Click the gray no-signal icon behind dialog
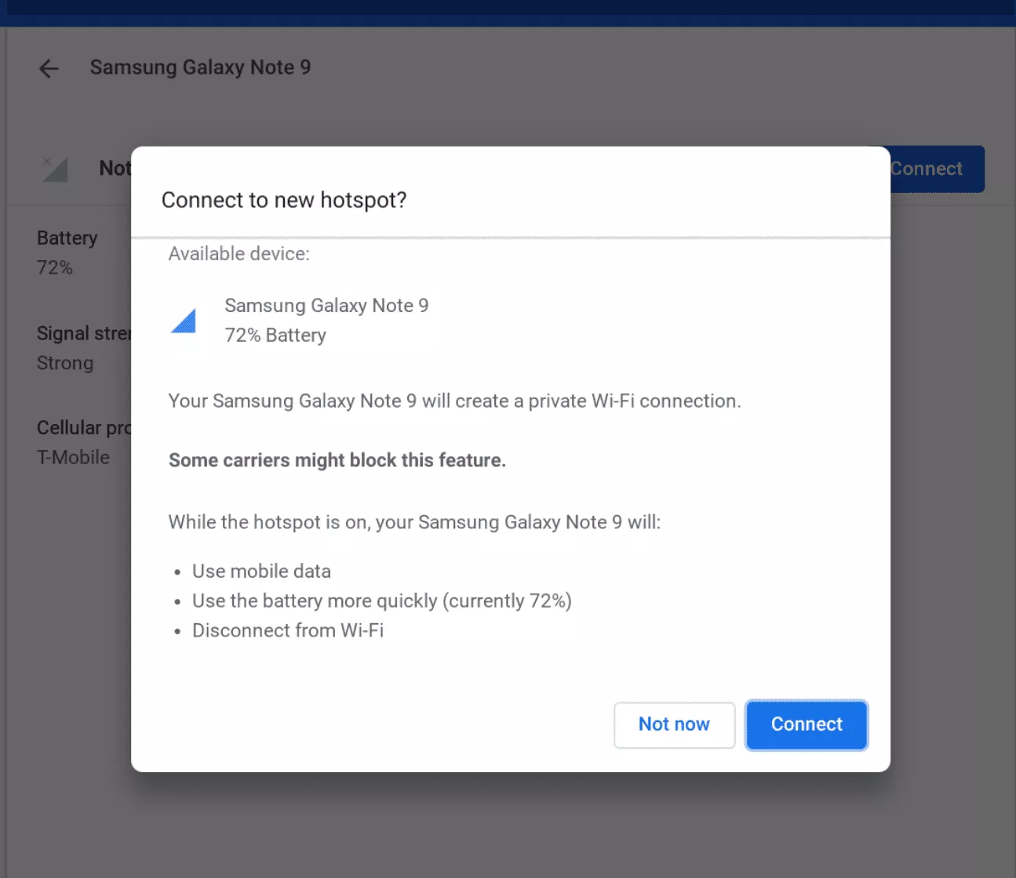 click(55, 169)
